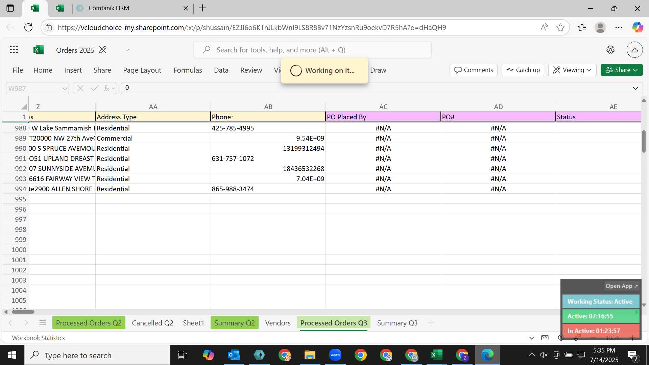
Task: Click the cancel X in the formula bar
Action: (80, 88)
